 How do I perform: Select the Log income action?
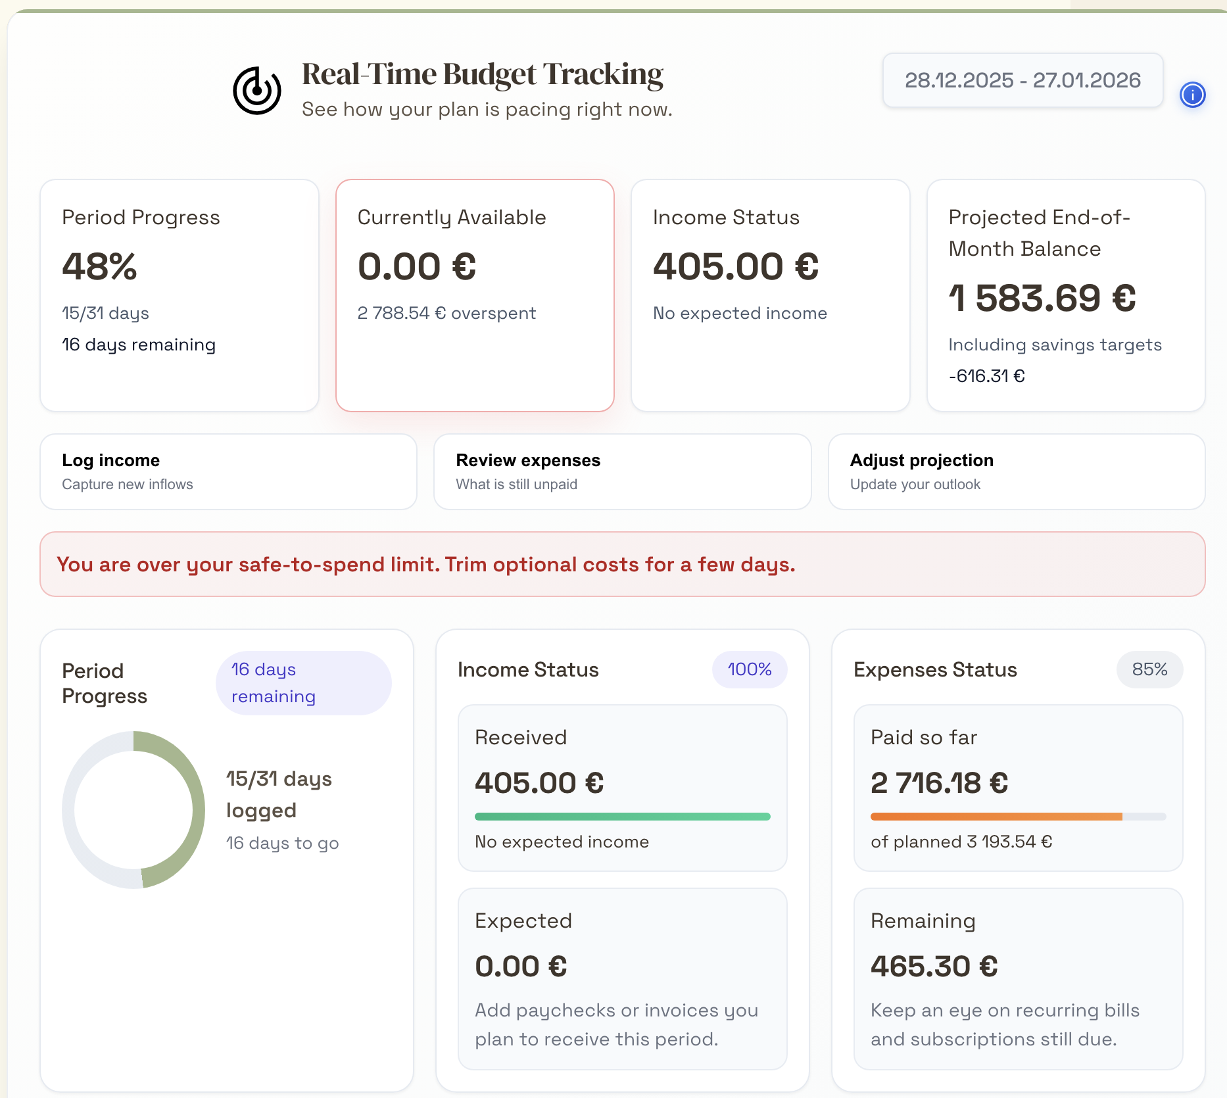[228, 471]
